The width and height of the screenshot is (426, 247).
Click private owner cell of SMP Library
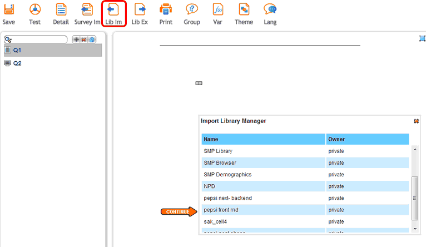(x=368, y=151)
